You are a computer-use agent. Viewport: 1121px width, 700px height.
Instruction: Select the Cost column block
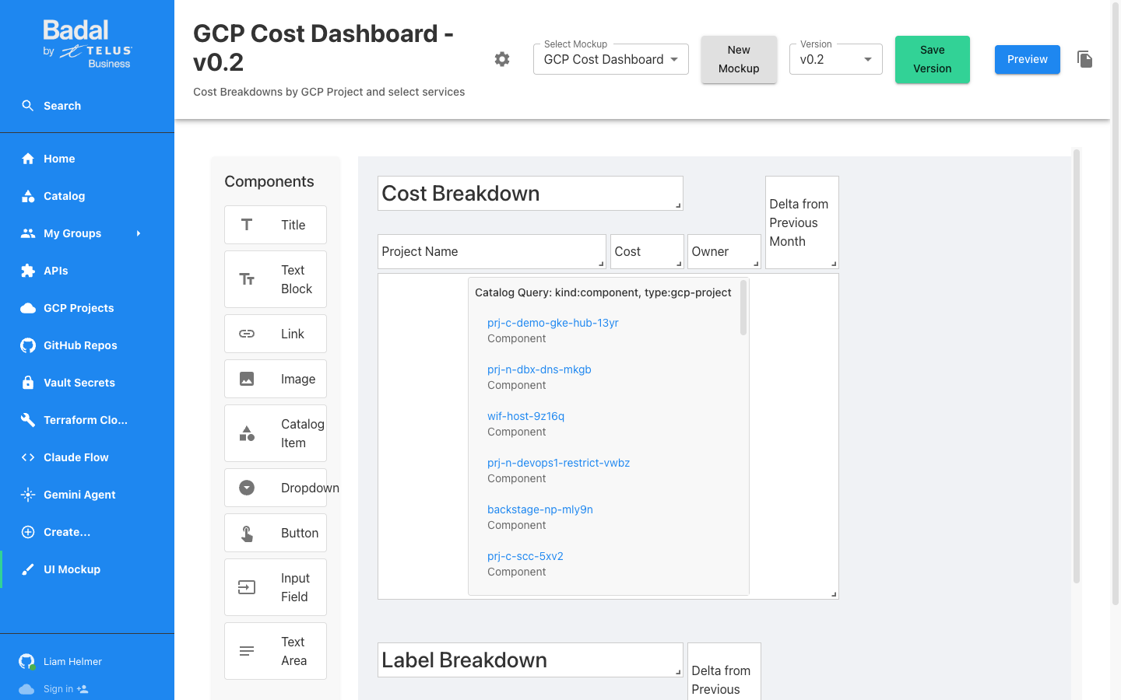click(x=647, y=251)
